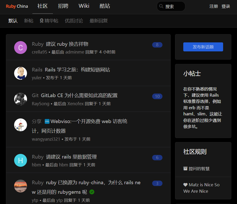Click the 发布新话题 button
The height and width of the screenshot is (204, 237).
[x=203, y=47]
